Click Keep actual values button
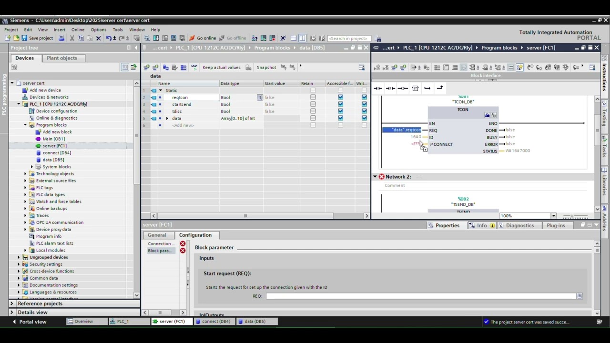This screenshot has height=343, width=610. click(221, 67)
